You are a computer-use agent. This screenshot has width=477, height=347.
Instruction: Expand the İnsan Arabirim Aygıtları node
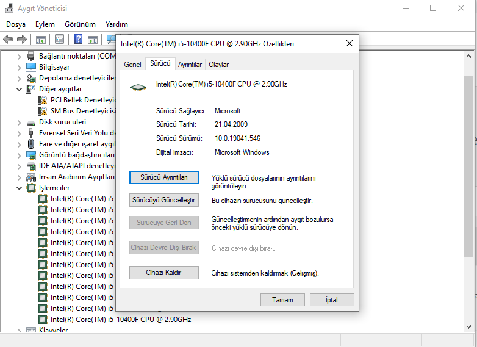19,177
